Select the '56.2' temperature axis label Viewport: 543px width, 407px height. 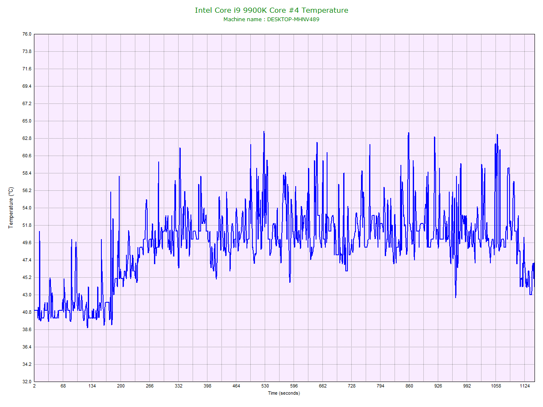27,190
